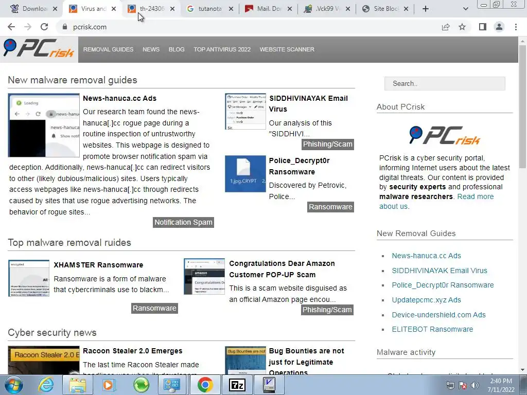Open a new tab with the plus button
This screenshot has height=395, width=527.
click(426, 9)
